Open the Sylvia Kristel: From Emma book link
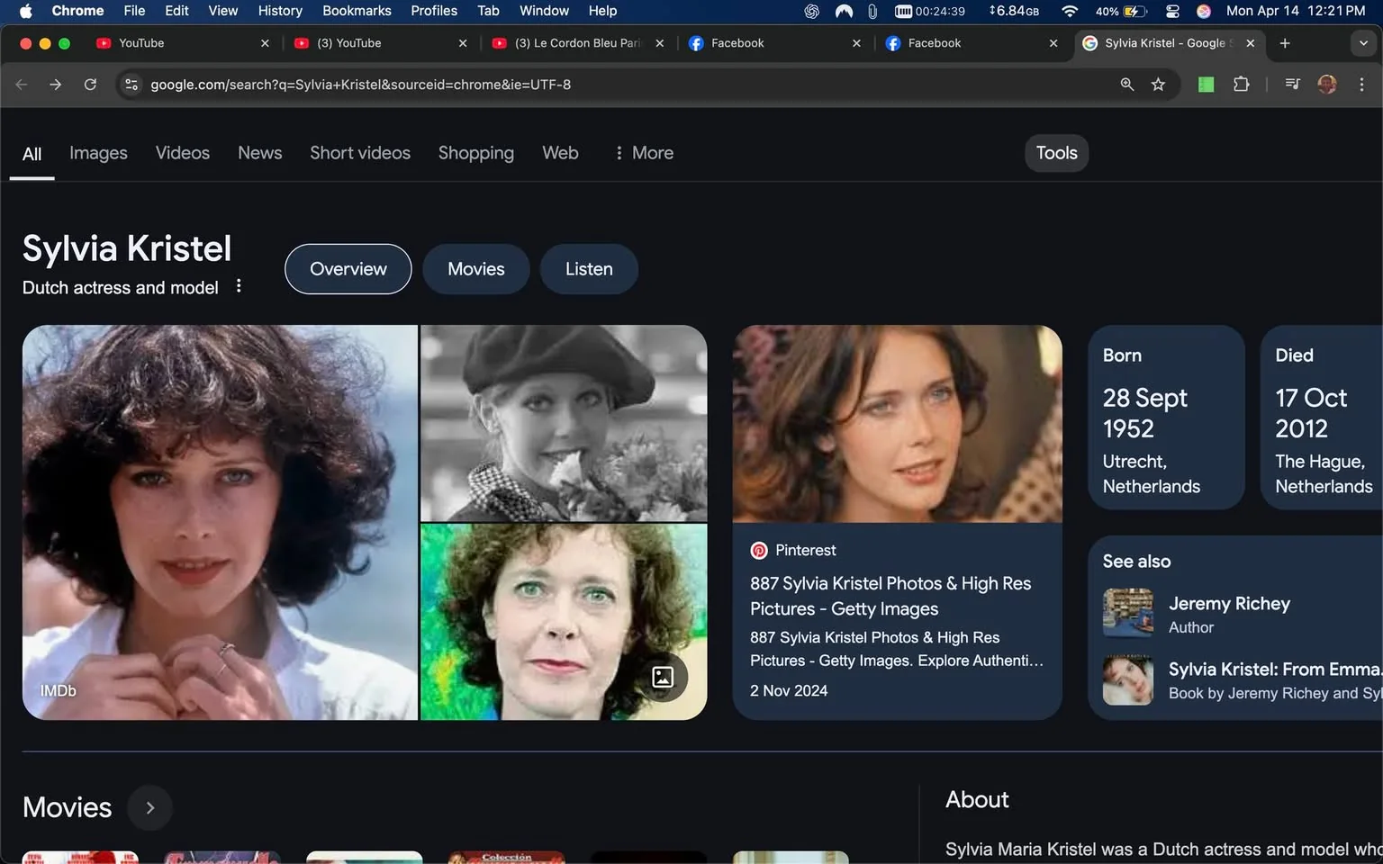Viewport: 1383px width, 864px height. click(x=1275, y=670)
